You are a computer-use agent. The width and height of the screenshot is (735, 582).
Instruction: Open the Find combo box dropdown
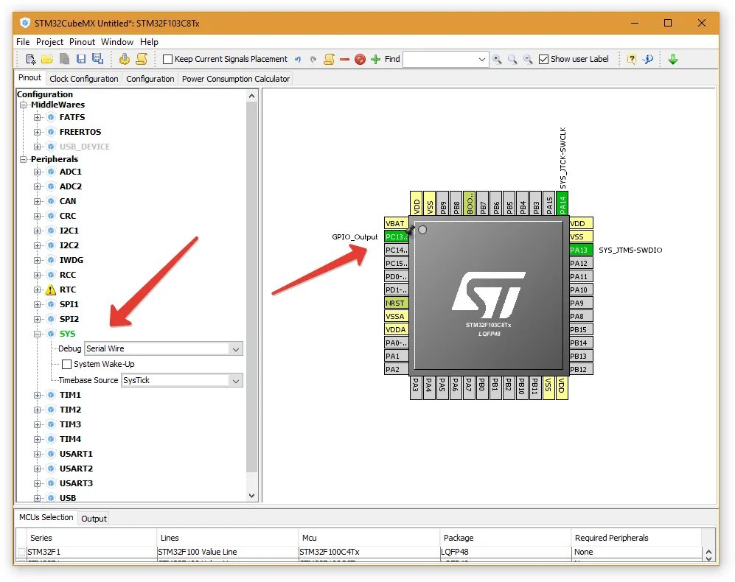[481, 60]
